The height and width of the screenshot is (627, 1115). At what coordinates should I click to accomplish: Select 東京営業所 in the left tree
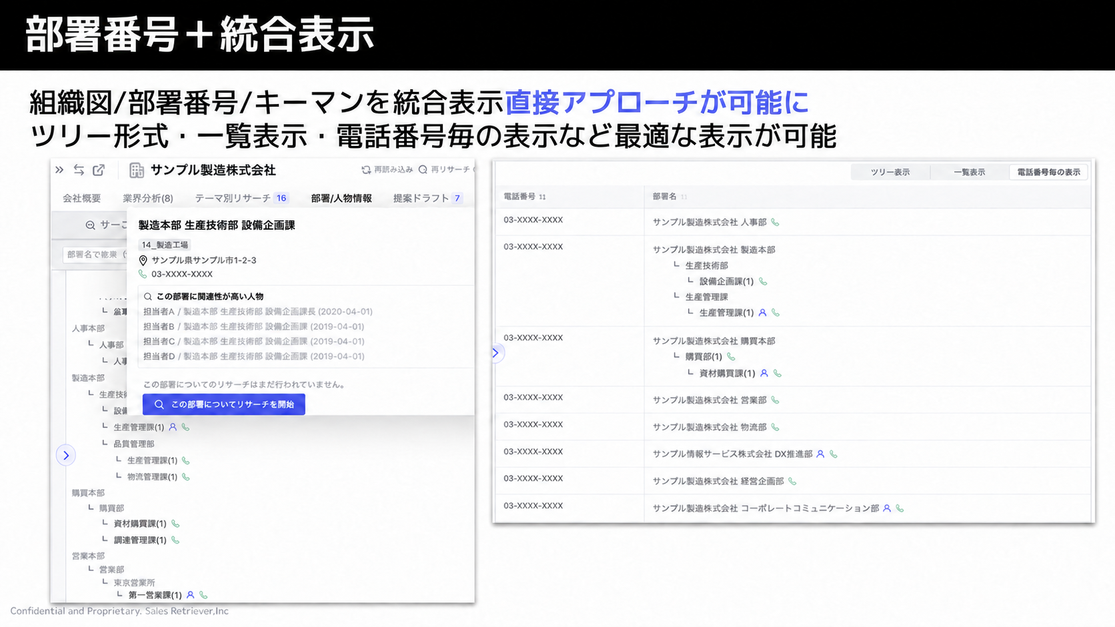[x=134, y=582]
